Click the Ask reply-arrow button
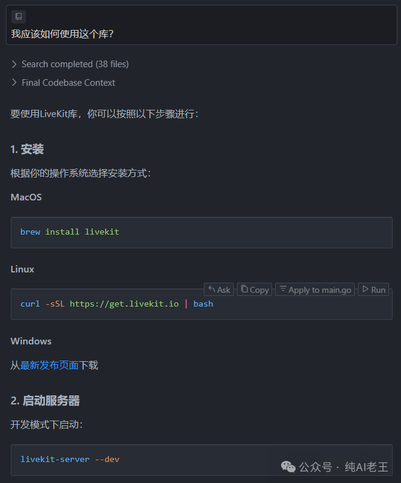 pos(219,290)
